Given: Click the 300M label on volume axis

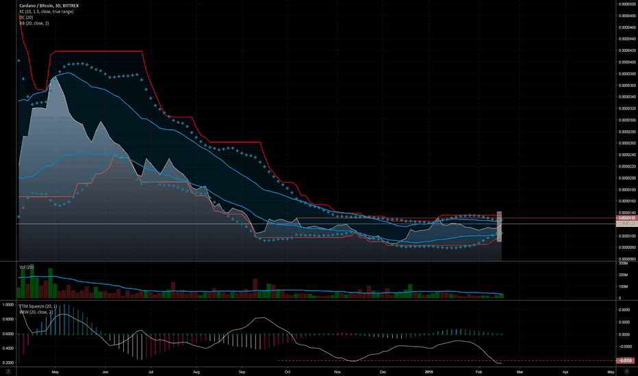Looking at the screenshot, I should (x=623, y=263).
